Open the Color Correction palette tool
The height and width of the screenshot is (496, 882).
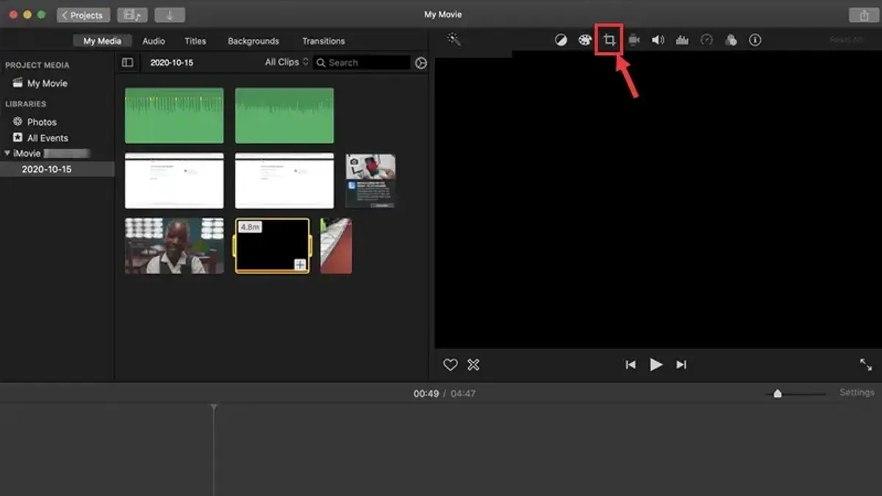(x=585, y=40)
